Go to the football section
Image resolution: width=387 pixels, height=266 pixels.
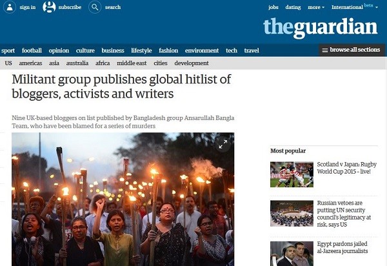coord(32,50)
